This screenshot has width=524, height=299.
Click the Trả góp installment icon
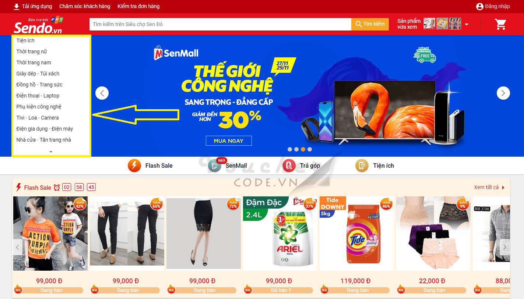tap(289, 165)
